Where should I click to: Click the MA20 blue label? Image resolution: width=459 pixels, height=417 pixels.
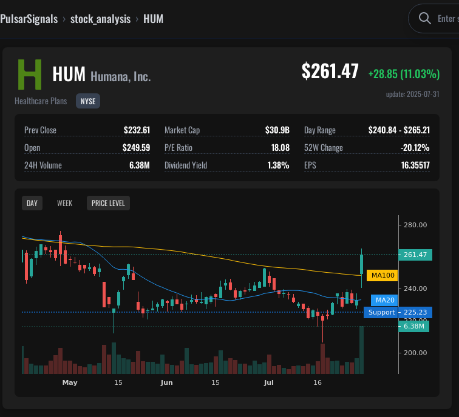click(x=385, y=300)
